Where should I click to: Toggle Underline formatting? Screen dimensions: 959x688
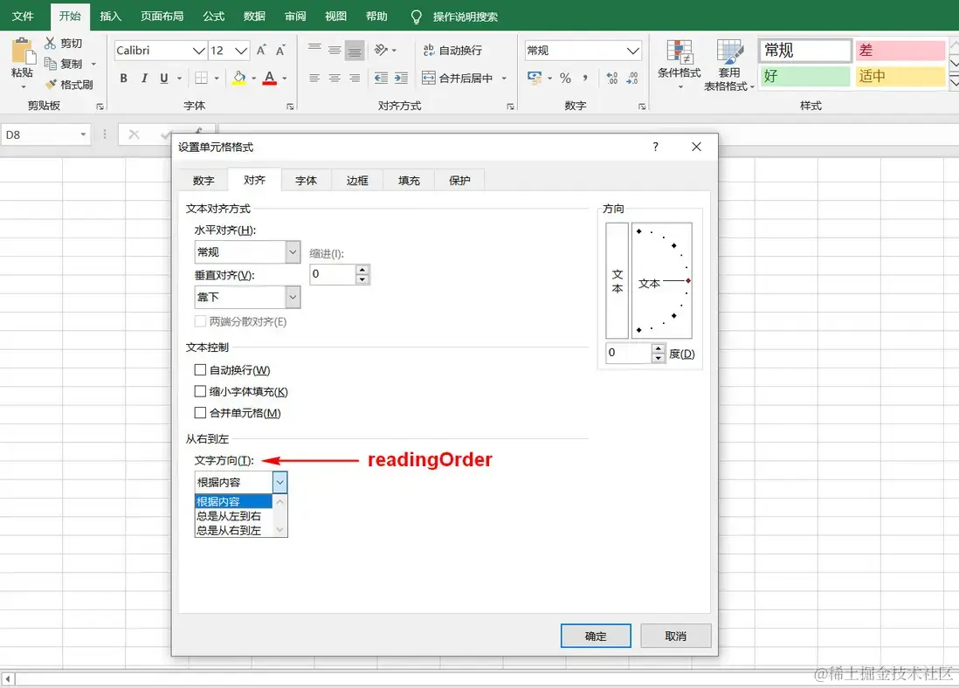[x=164, y=79]
